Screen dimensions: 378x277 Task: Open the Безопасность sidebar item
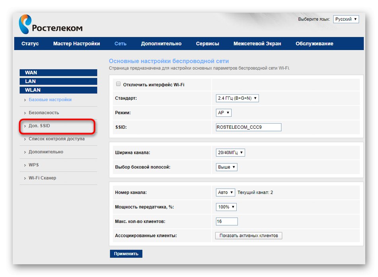pos(44,113)
